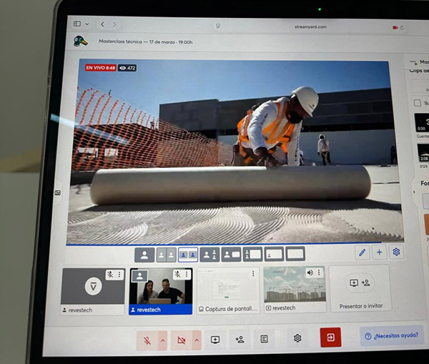Viewport: 429px width, 364px height.
Task: Leave studio with red exit button
Action: click(330, 337)
